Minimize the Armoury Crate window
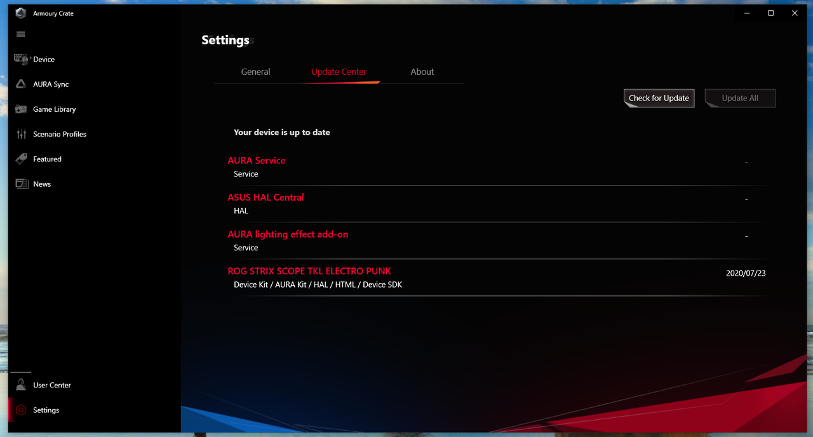This screenshot has width=813, height=437. coord(746,13)
